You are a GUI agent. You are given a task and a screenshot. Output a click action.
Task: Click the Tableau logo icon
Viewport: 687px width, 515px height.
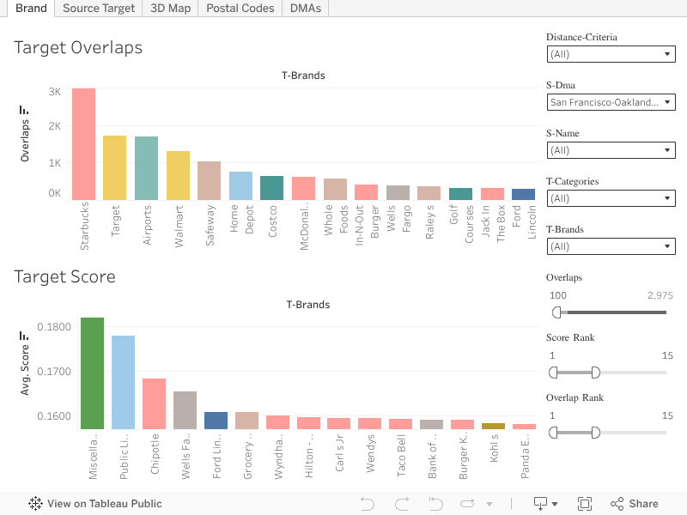click(x=36, y=504)
